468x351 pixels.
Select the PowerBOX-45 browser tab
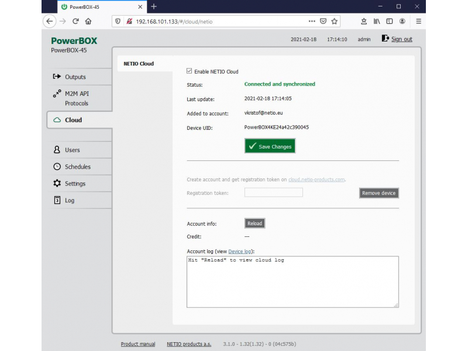[x=101, y=6]
